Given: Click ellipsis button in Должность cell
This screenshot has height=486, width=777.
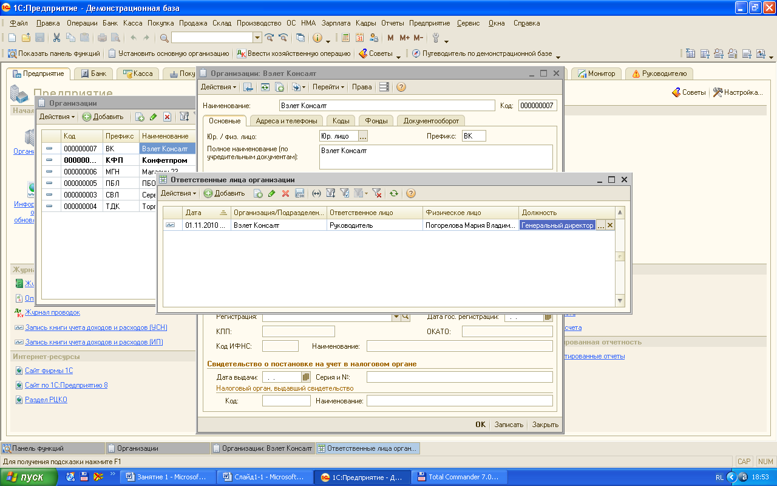Looking at the screenshot, I should (601, 225).
